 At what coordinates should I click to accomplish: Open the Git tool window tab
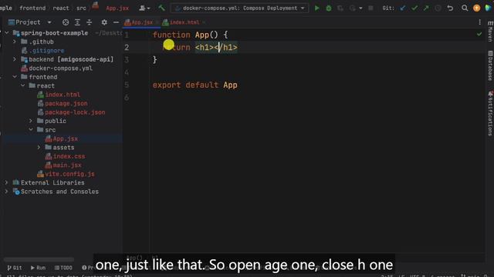tap(15, 268)
